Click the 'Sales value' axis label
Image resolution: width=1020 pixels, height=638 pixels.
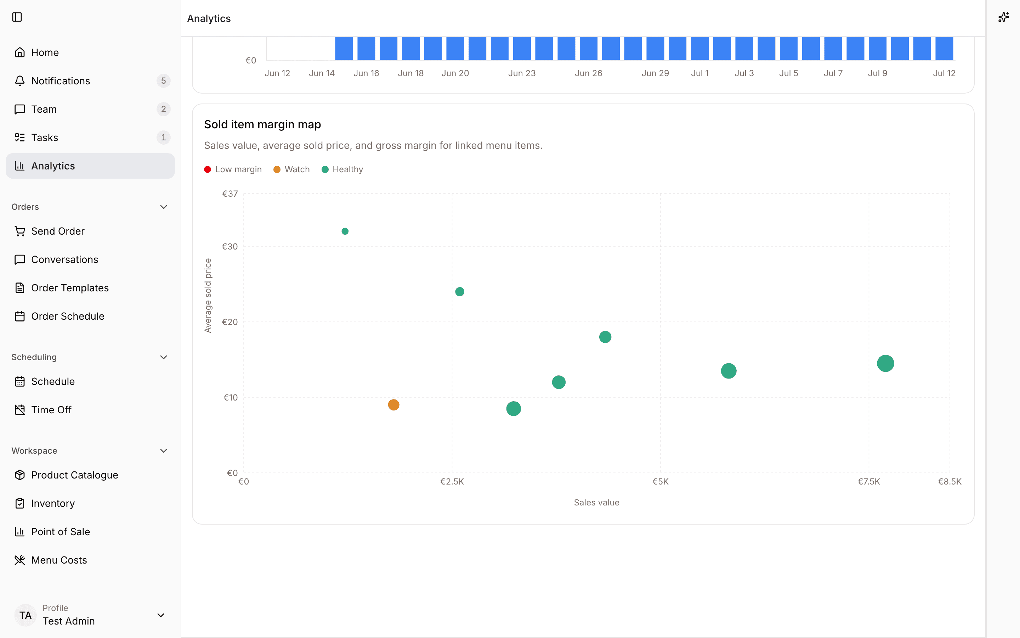click(x=596, y=502)
